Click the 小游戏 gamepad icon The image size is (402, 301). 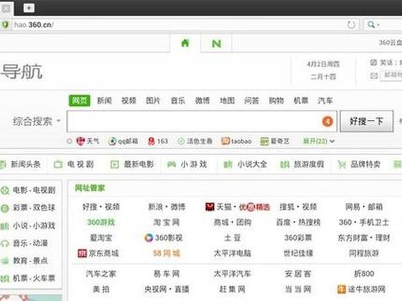(171, 165)
